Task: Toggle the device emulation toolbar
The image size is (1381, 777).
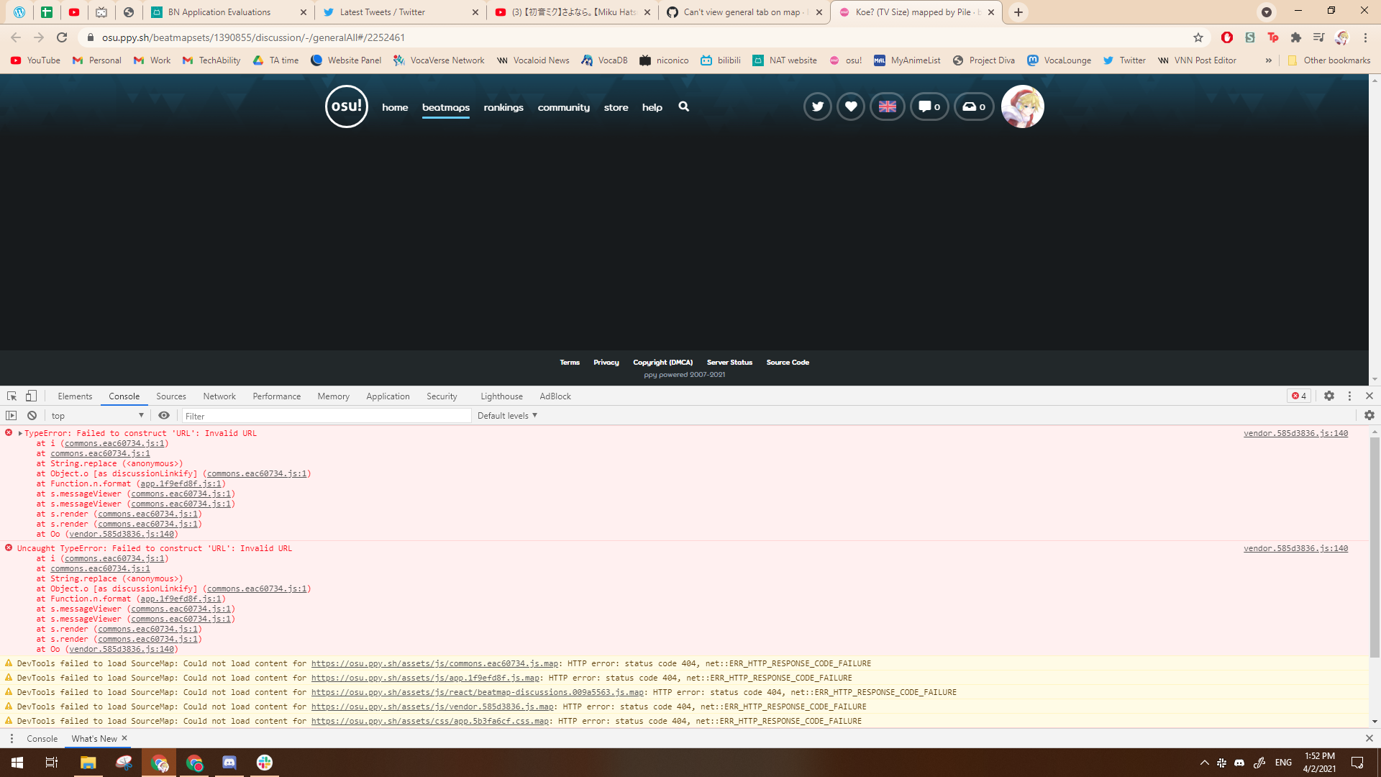Action: [30, 396]
